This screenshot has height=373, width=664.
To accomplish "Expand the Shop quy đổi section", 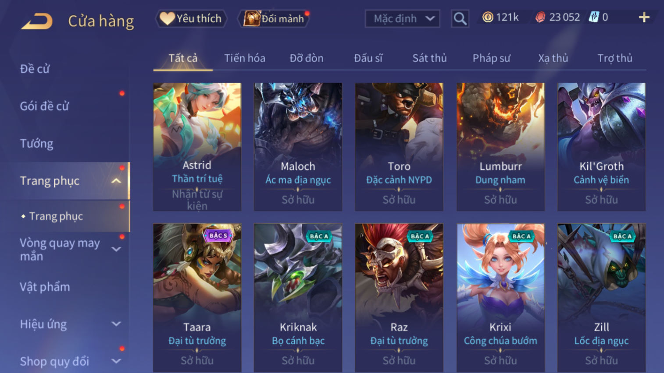I will point(116,361).
